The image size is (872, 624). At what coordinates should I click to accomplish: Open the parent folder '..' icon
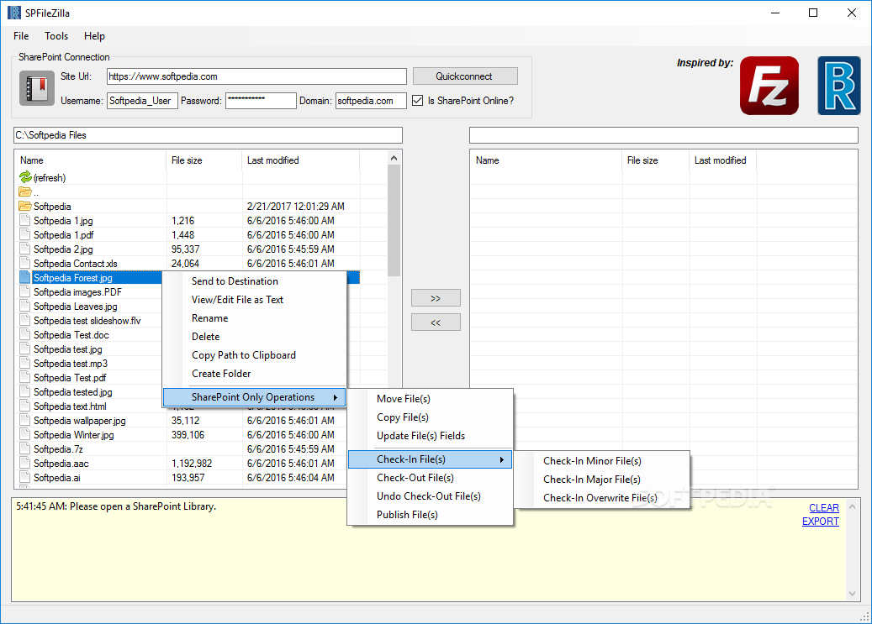(x=25, y=191)
